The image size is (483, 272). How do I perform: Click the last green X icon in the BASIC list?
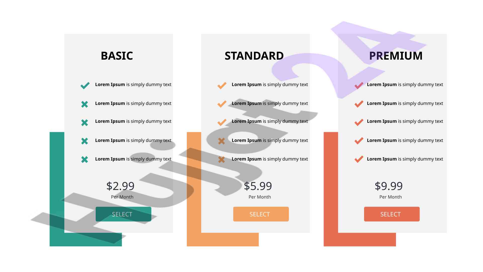[x=85, y=160]
